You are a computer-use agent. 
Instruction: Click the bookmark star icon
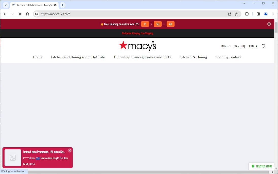coord(236,14)
